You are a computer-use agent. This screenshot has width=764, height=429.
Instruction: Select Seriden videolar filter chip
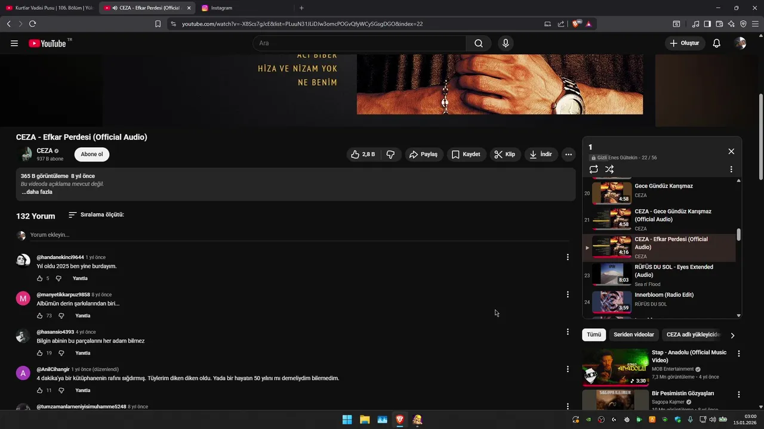pos(634,335)
